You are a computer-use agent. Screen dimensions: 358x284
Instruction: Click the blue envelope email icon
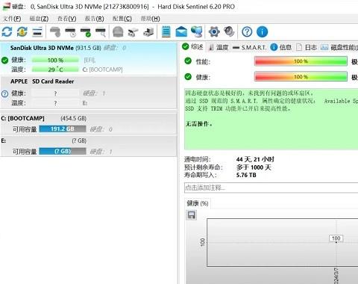point(181,32)
